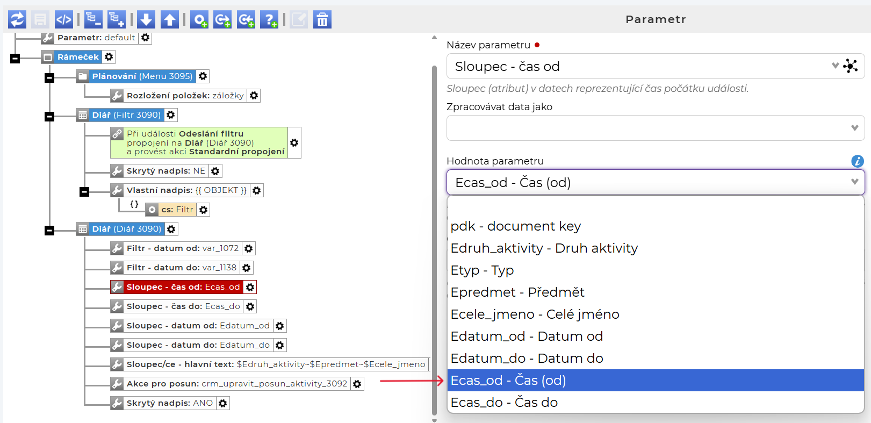Open the Zpracovávat data jako dropdown

(655, 128)
